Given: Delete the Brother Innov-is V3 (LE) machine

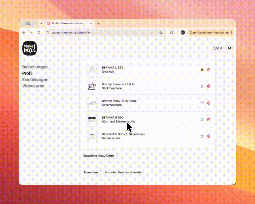Looking at the screenshot, I should pos(209,86).
